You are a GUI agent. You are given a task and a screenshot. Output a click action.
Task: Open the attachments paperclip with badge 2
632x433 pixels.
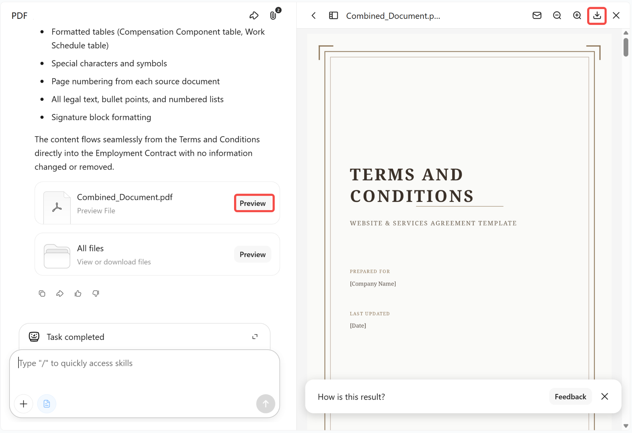pos(274,15)
